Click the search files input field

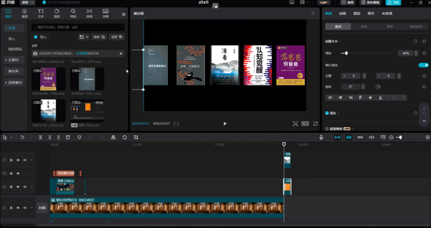click(78, 27)
